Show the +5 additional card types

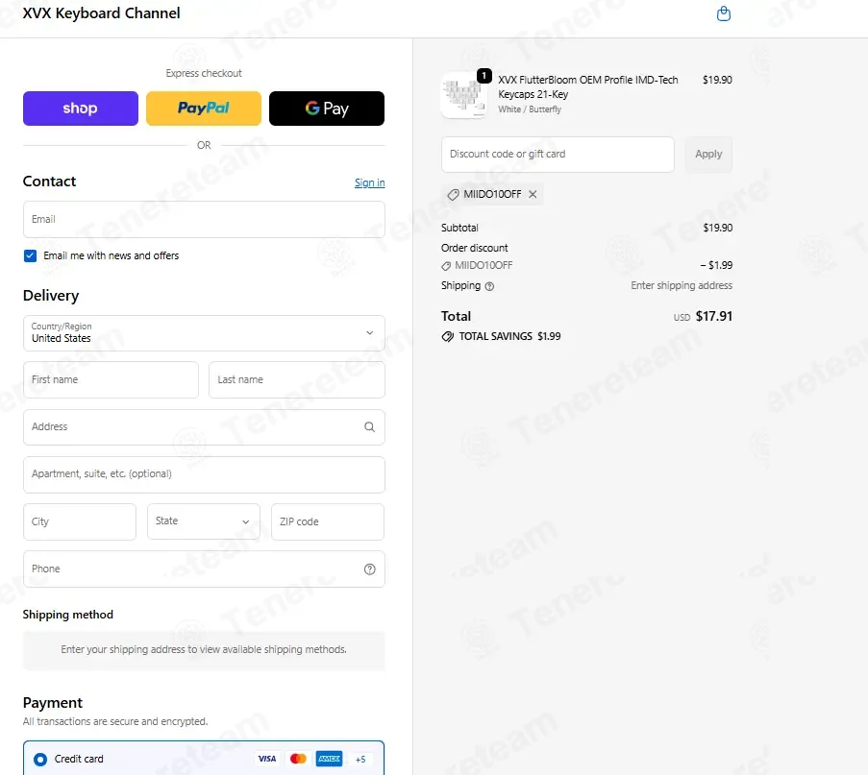click(360, 759)
